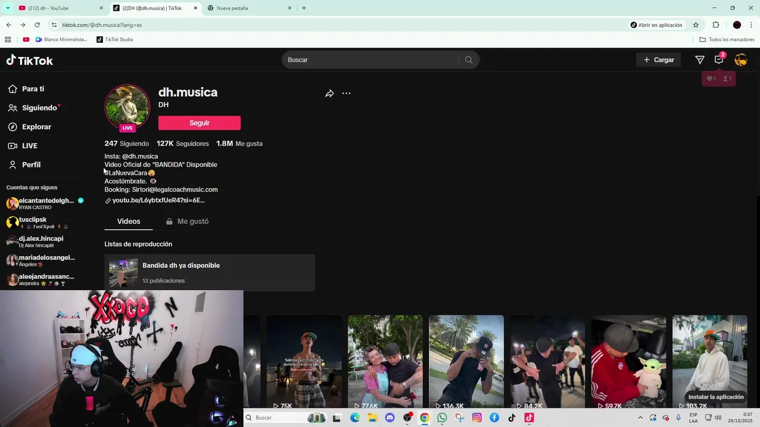Click the address bar URL

(102, 25)
